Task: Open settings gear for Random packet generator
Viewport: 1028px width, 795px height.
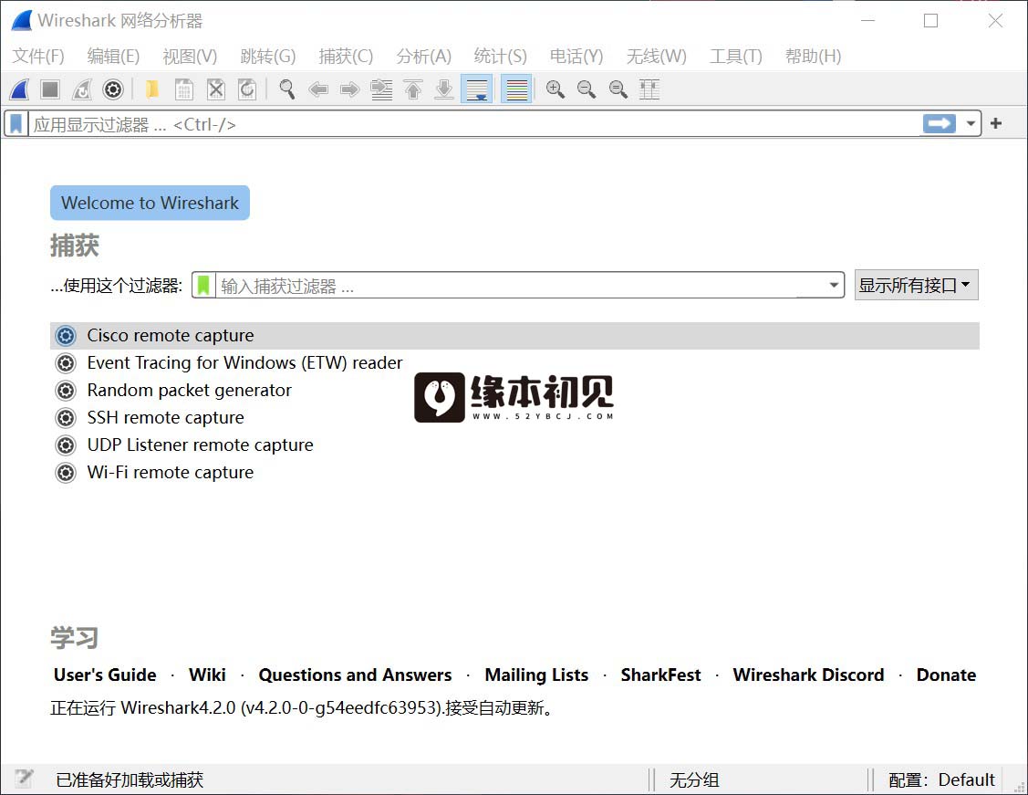Action: (66, 391)
